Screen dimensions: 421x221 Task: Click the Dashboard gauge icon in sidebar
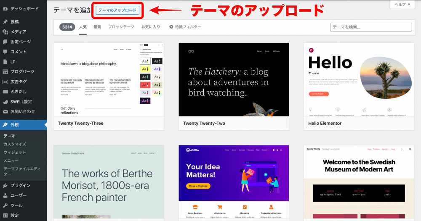click(x=5, y=8)
